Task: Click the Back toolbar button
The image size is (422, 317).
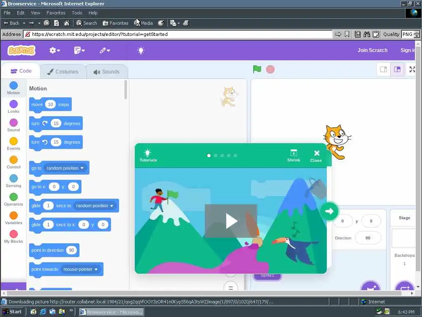Action: point(12,23)
